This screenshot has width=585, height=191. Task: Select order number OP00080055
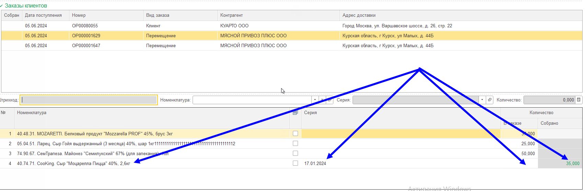click(x=85, y=26)
